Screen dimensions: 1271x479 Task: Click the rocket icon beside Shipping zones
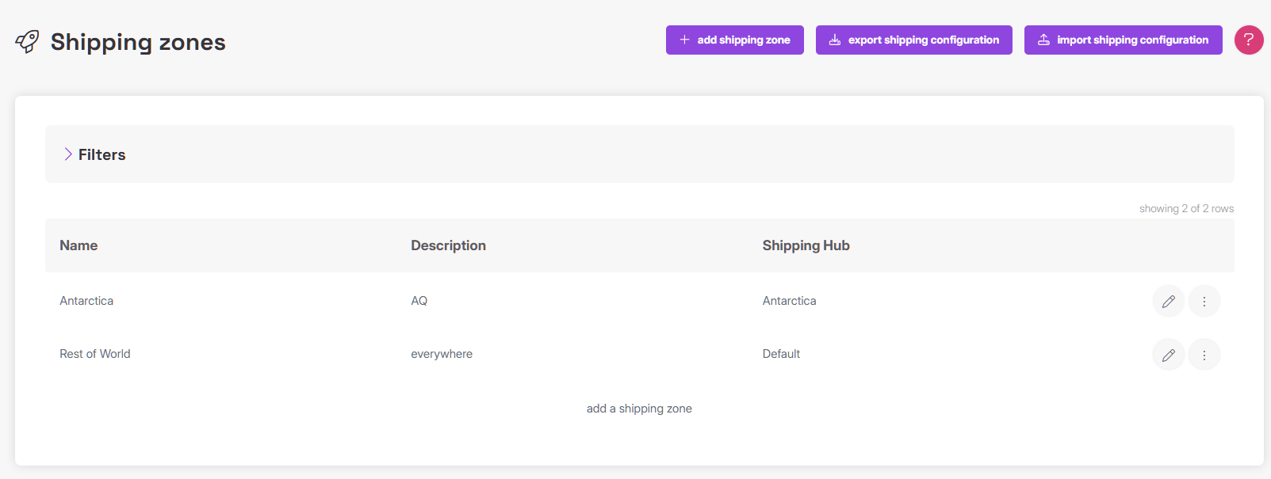point(27,41)
